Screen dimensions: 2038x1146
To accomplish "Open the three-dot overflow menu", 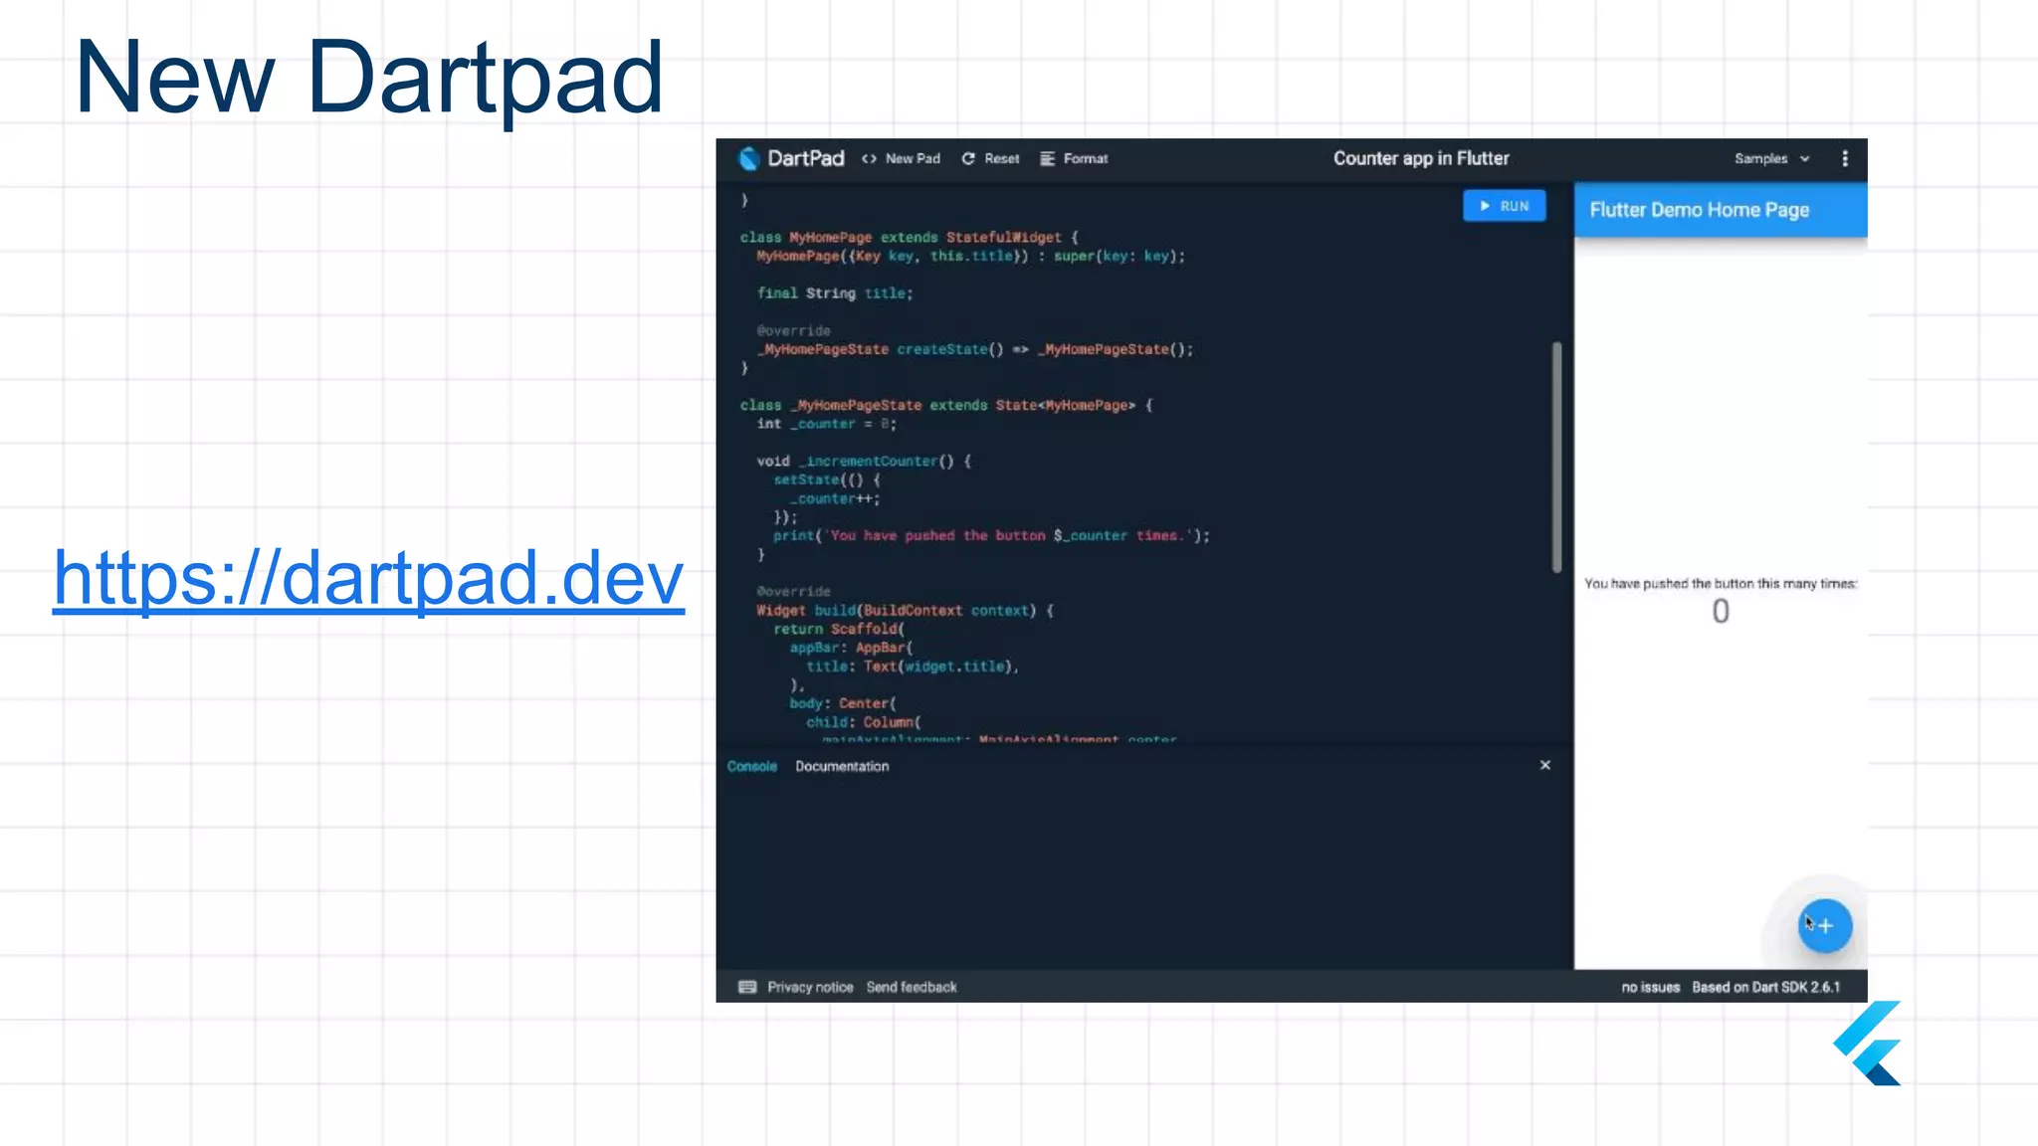I will pos(1845,158).
